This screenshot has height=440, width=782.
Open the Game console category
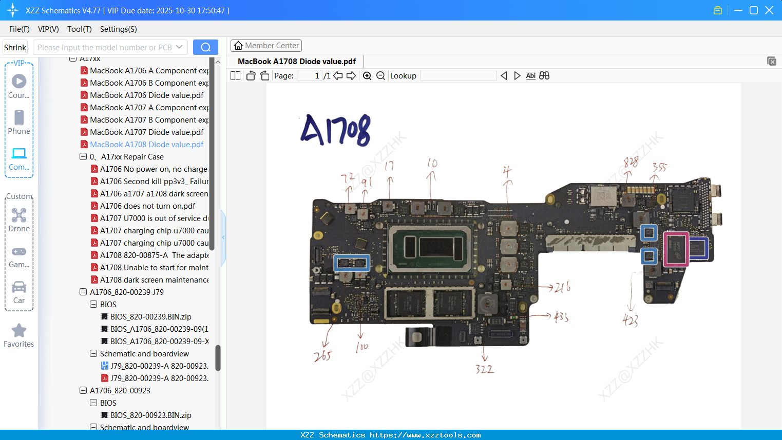19,256
